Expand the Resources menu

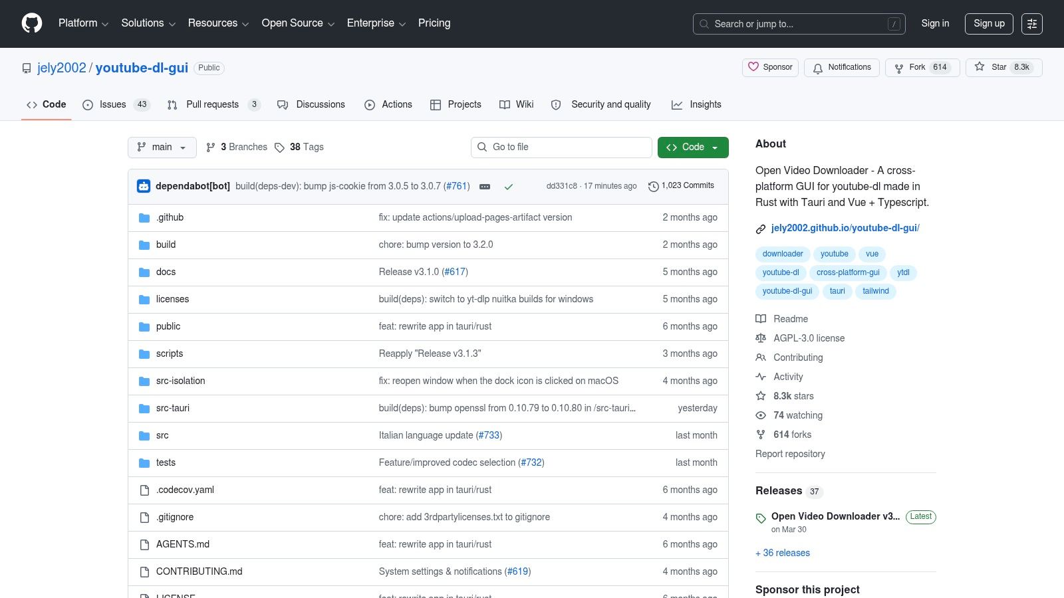point(218,23)
